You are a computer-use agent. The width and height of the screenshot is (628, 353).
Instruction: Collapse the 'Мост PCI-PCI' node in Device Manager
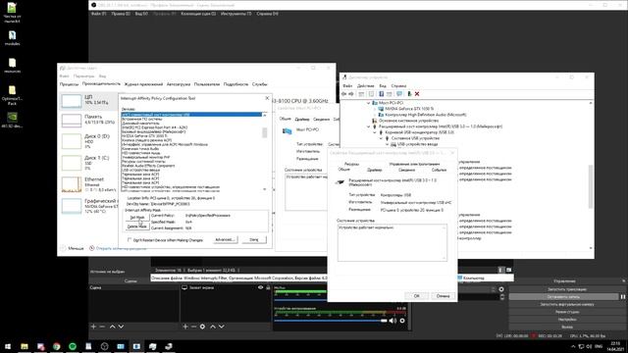point(369,103)
